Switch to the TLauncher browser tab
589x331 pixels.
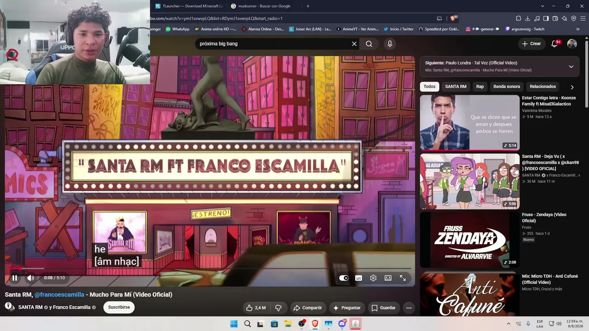pos(189,6)
